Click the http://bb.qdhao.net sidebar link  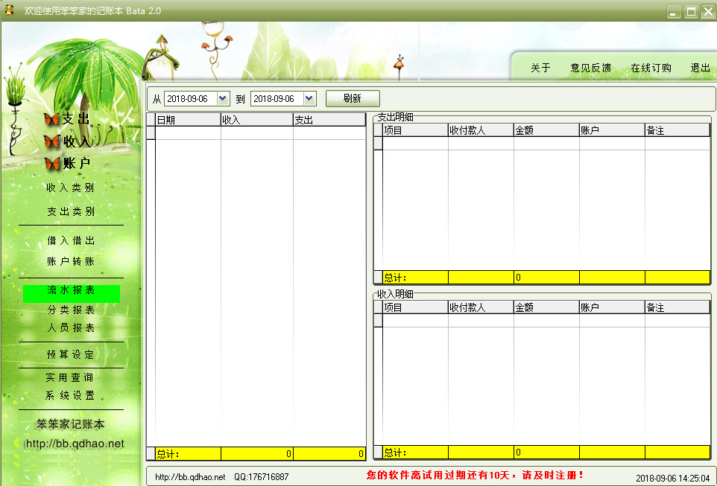click(75, 444)
